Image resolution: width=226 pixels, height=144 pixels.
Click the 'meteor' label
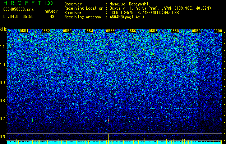pyautogui.click(x=51, y=11)
